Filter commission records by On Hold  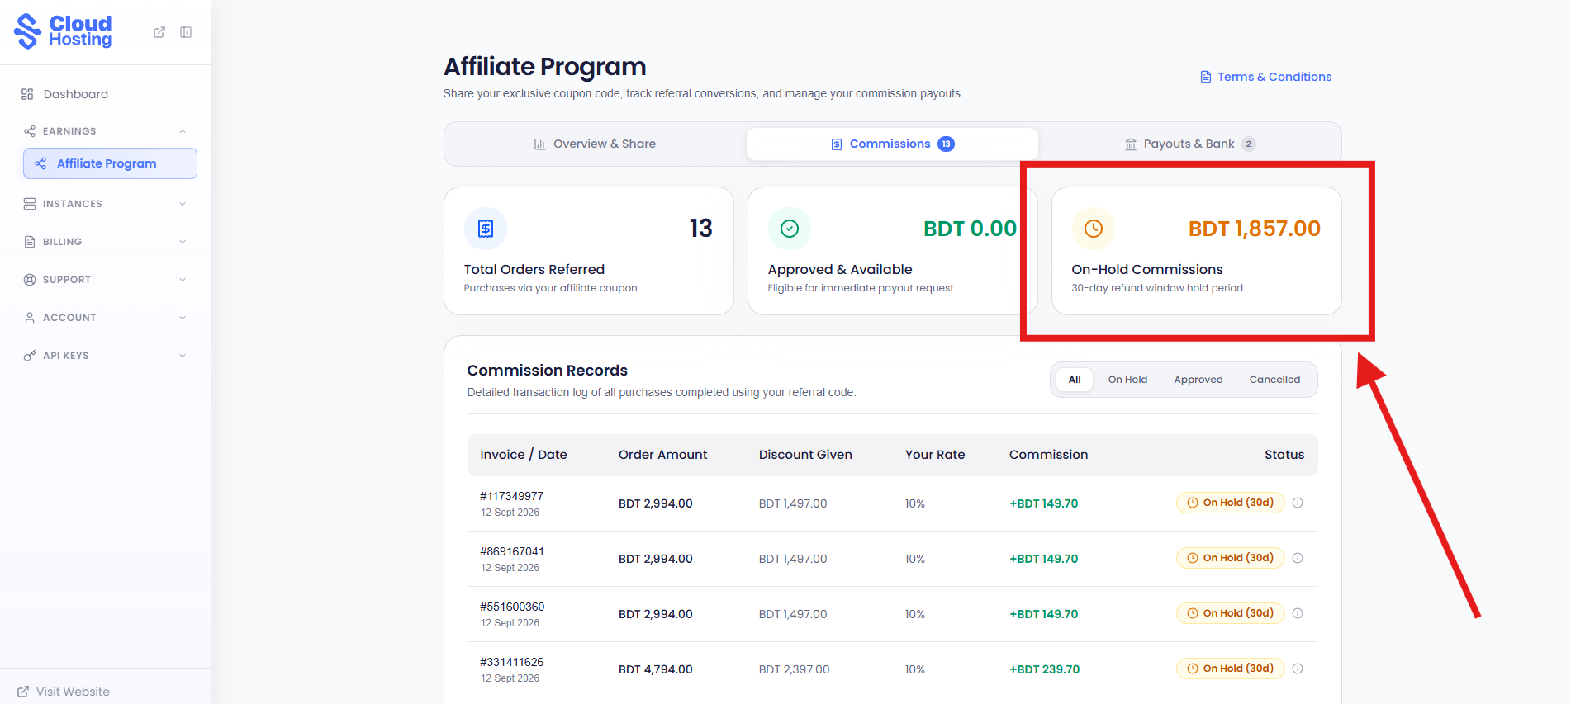1127,380
